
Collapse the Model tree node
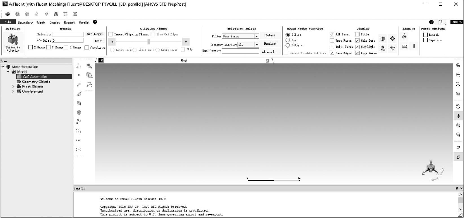pos(8,72)
